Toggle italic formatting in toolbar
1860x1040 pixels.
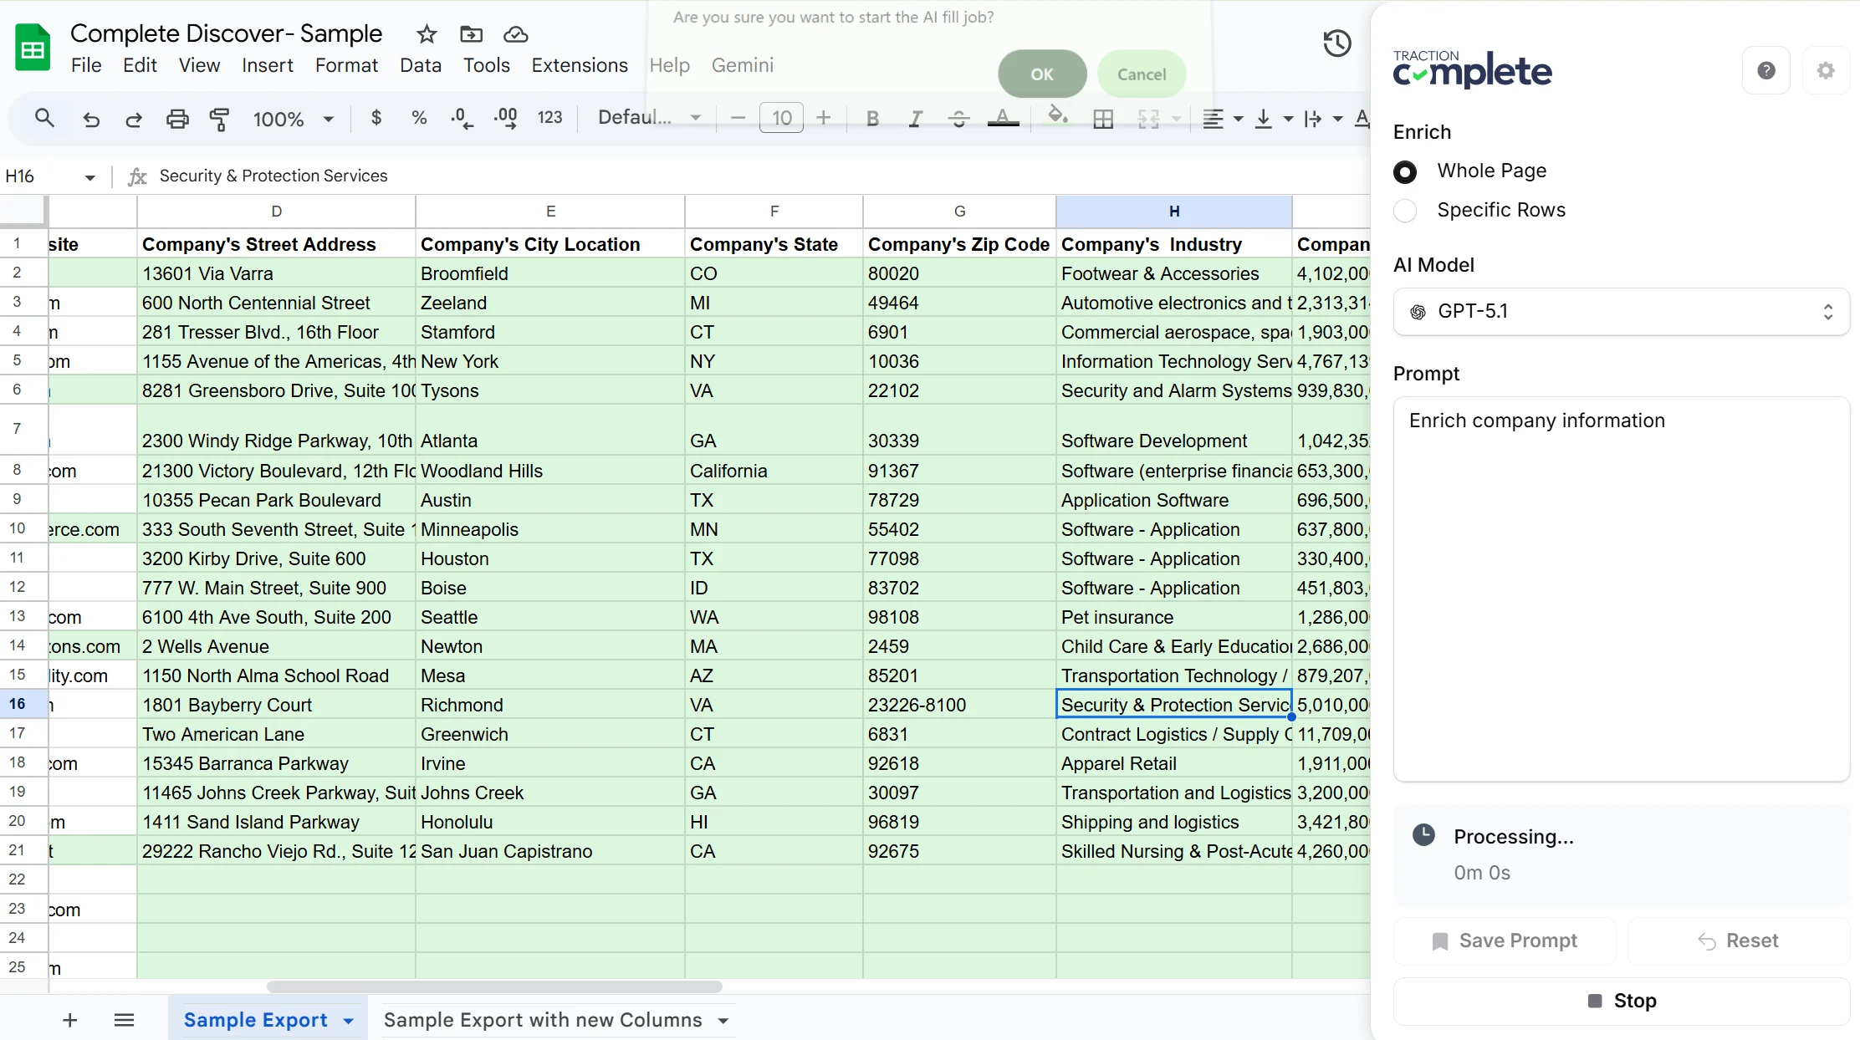[x=915, y=119]
